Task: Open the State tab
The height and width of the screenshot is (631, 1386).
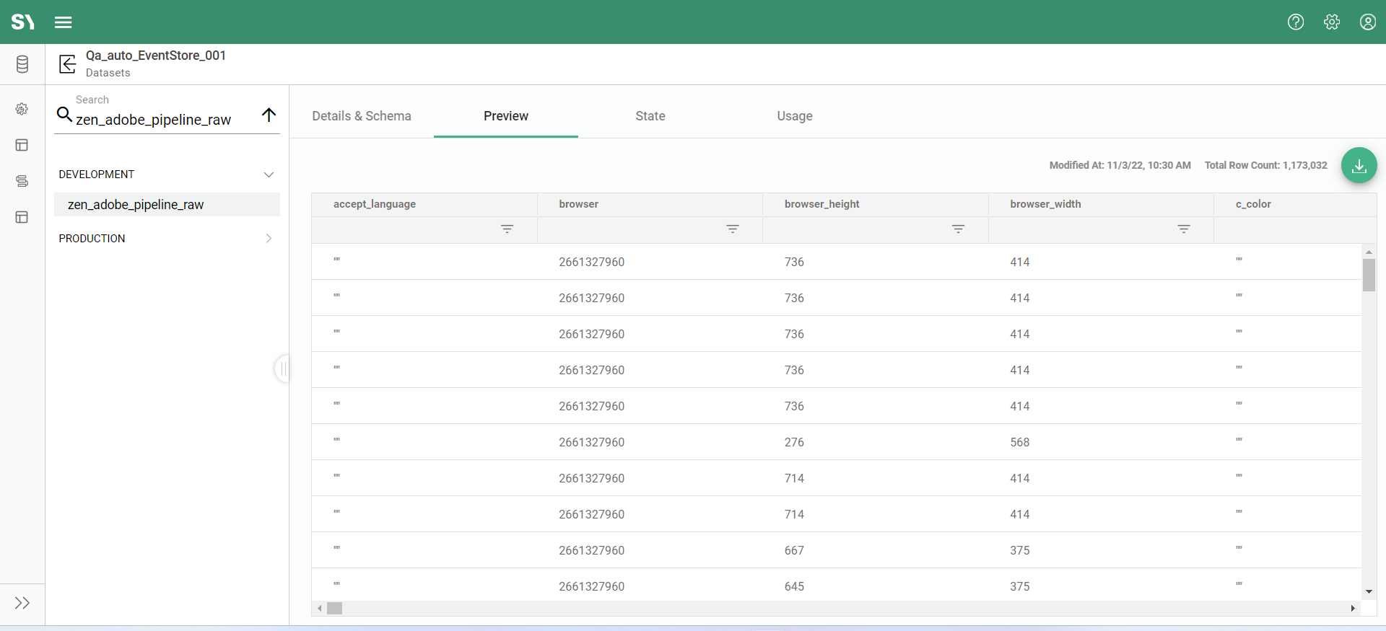Action: coord(650,116)
